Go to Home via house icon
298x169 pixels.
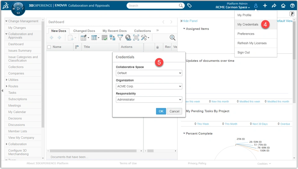coord(283,6)
